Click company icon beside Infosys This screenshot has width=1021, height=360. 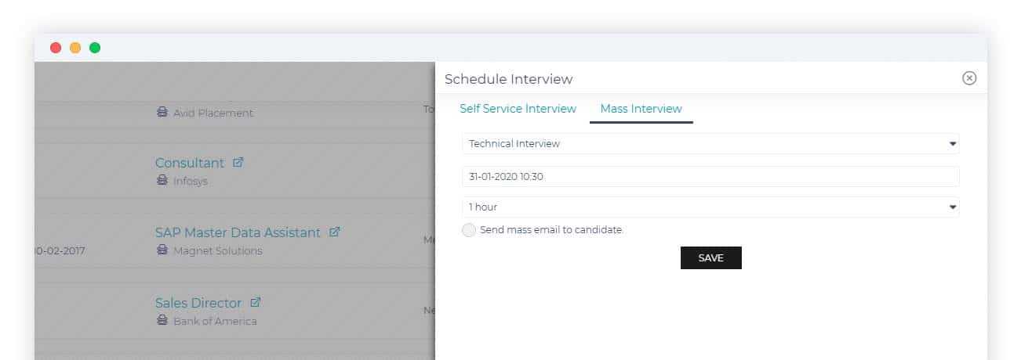point(162,181)
